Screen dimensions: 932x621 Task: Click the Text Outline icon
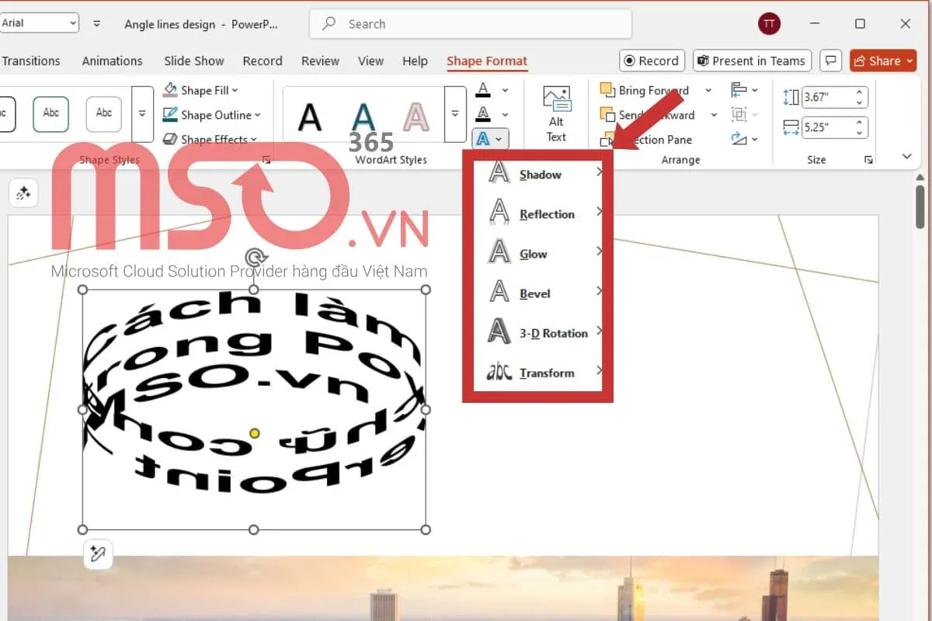(483, 114)
